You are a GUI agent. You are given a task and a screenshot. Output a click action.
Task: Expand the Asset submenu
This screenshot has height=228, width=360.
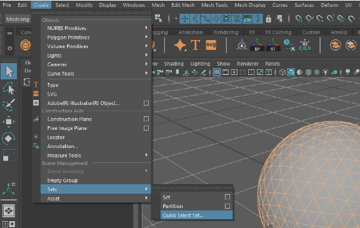96,199
